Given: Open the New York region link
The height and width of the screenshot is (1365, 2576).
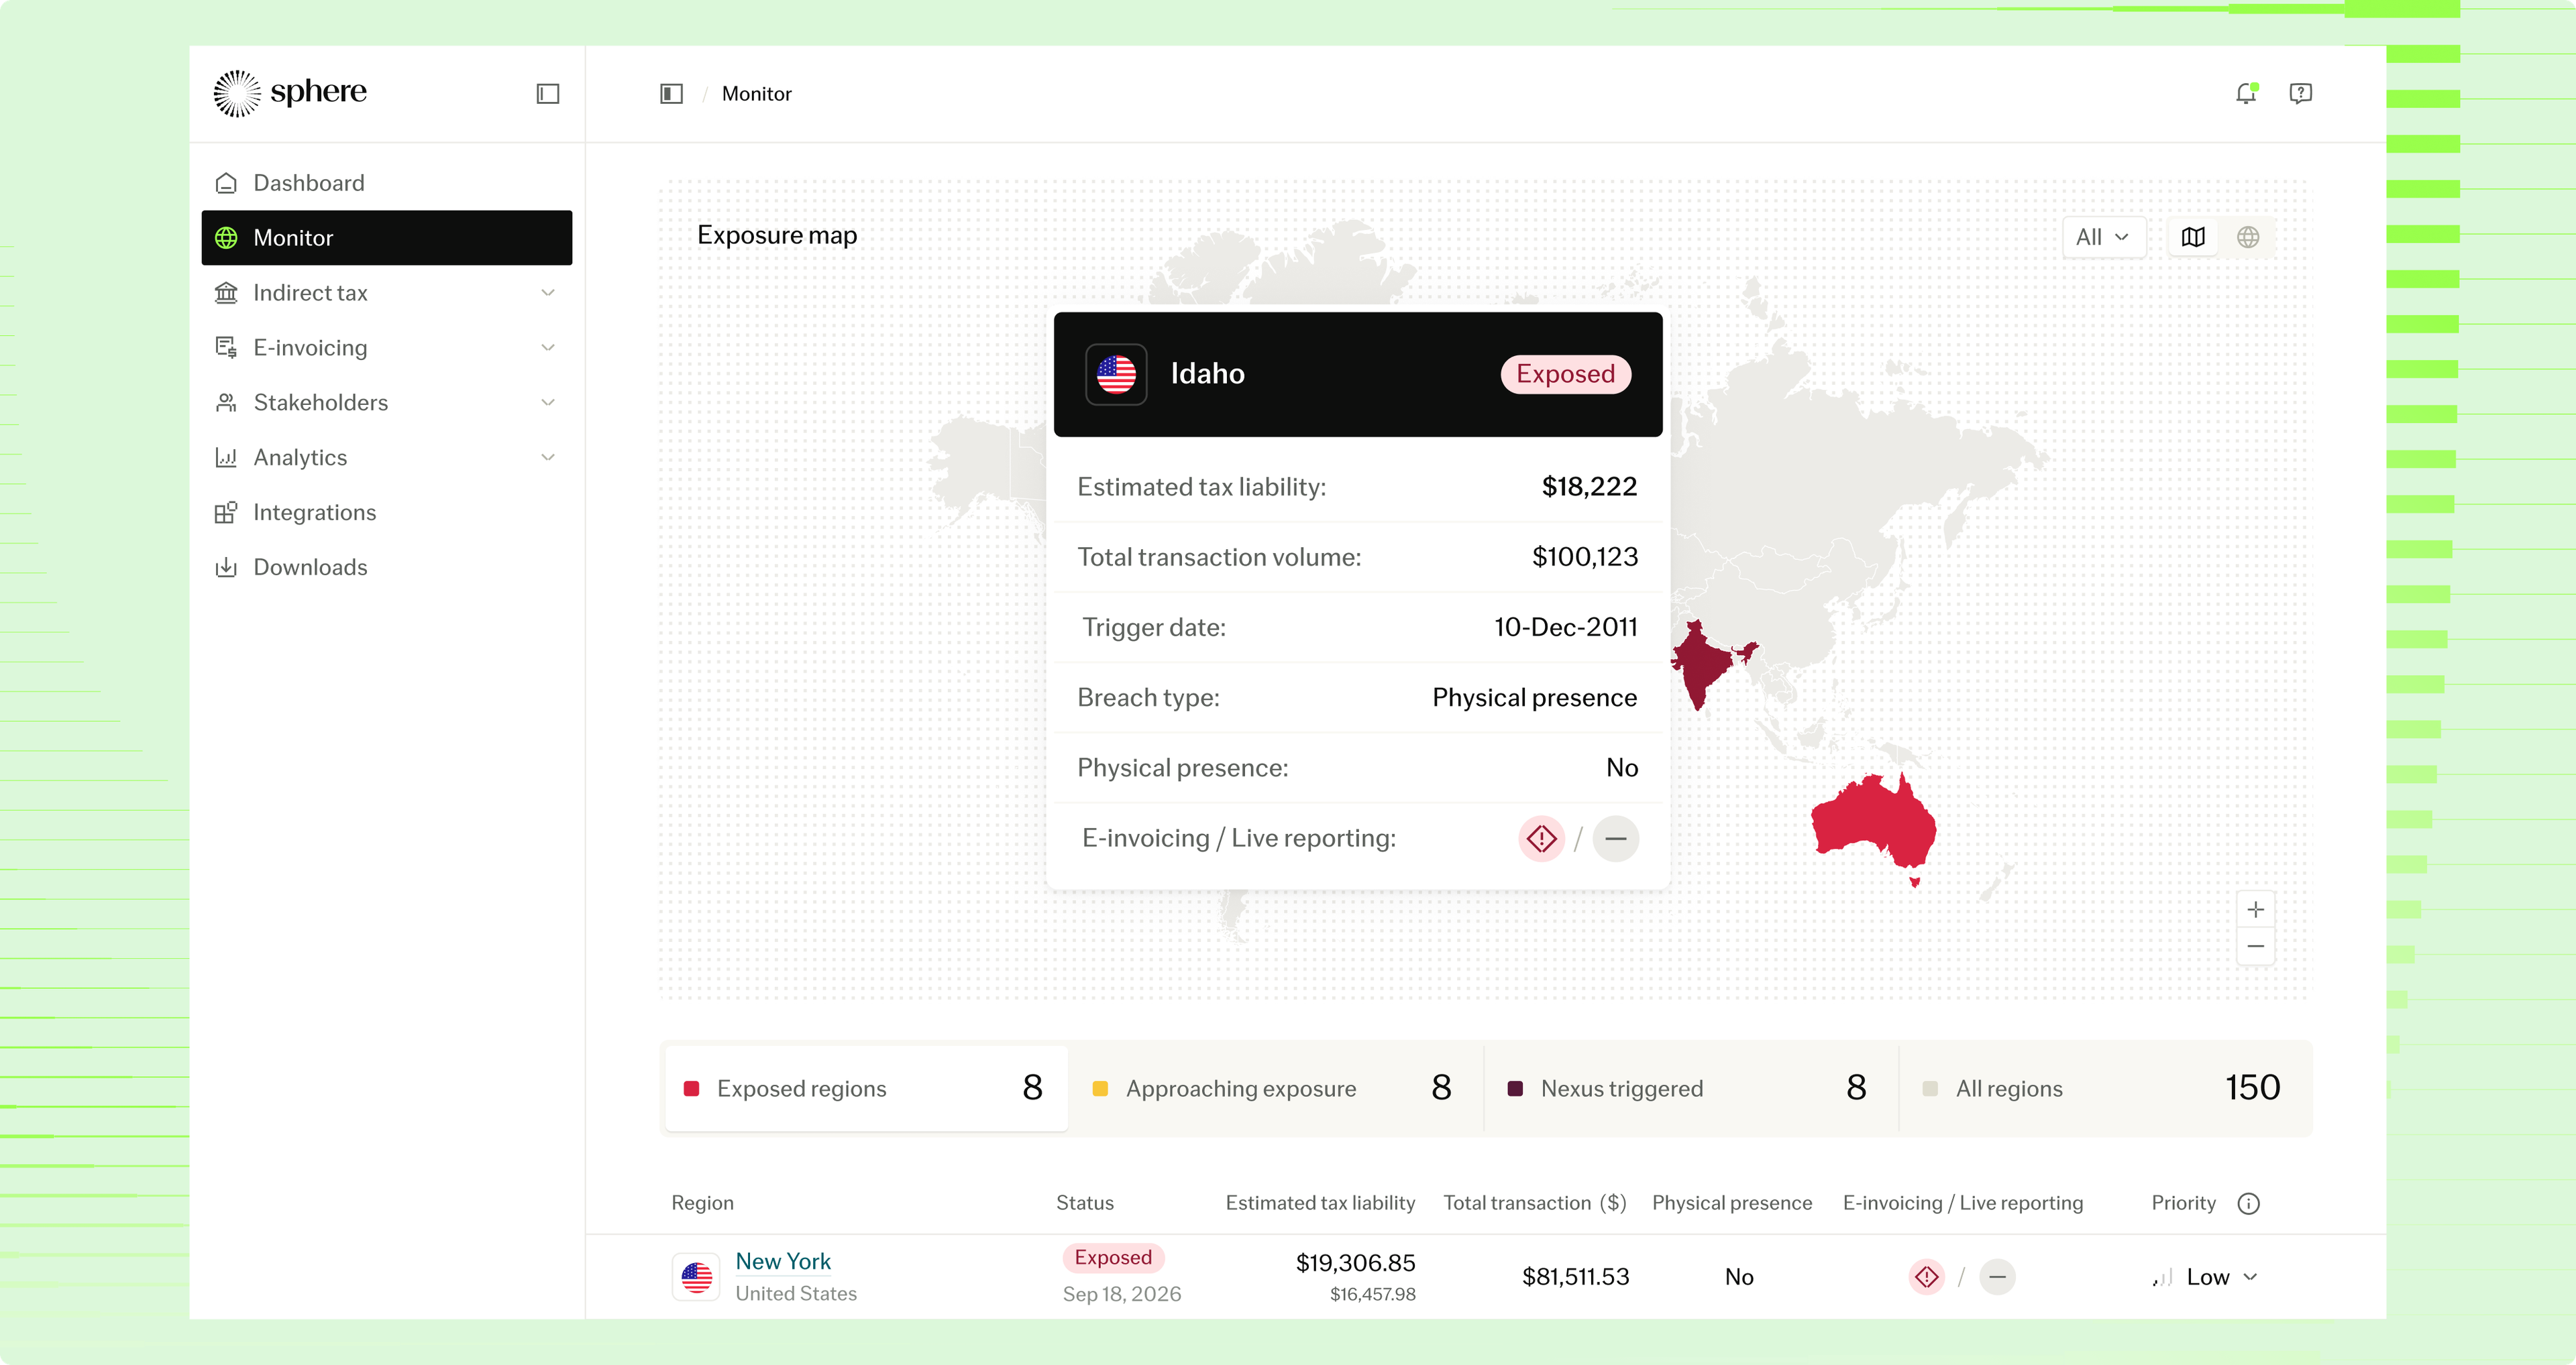Looking at the screenshot, I should (783, 1261).
